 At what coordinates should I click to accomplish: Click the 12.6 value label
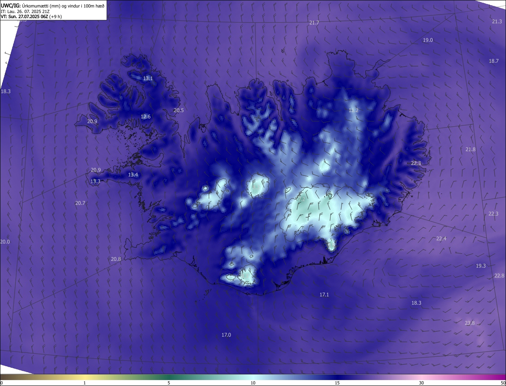point(145,116)
